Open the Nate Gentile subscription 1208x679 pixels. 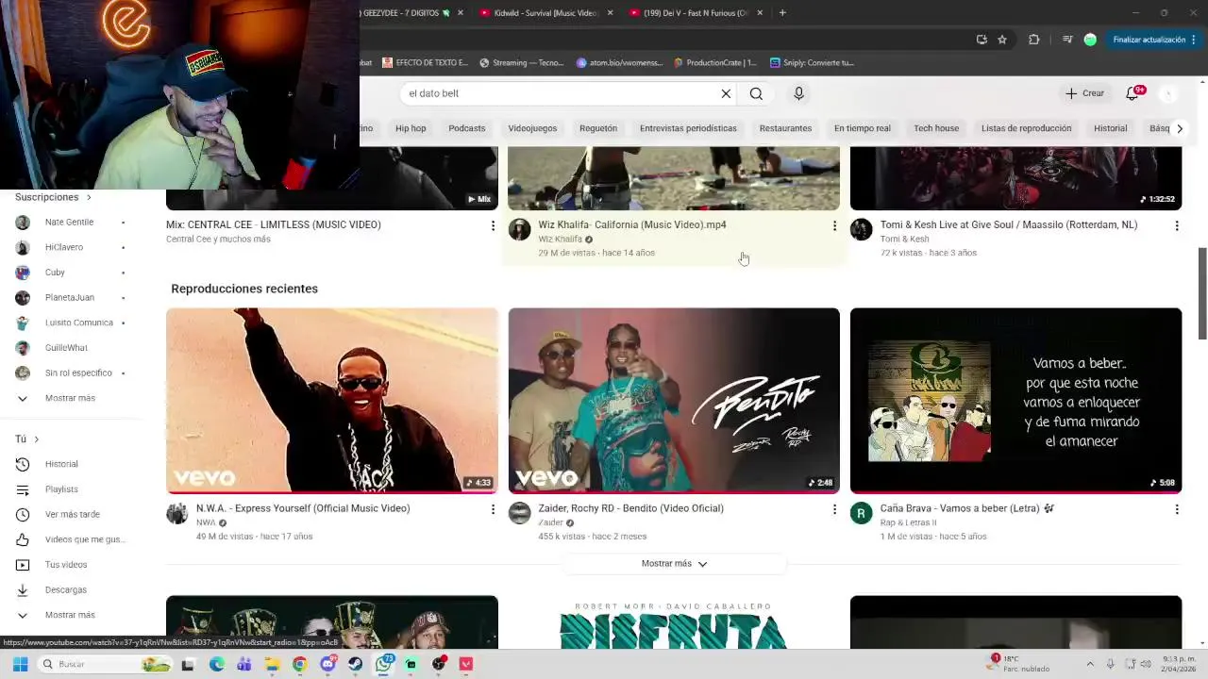point(69,223)
